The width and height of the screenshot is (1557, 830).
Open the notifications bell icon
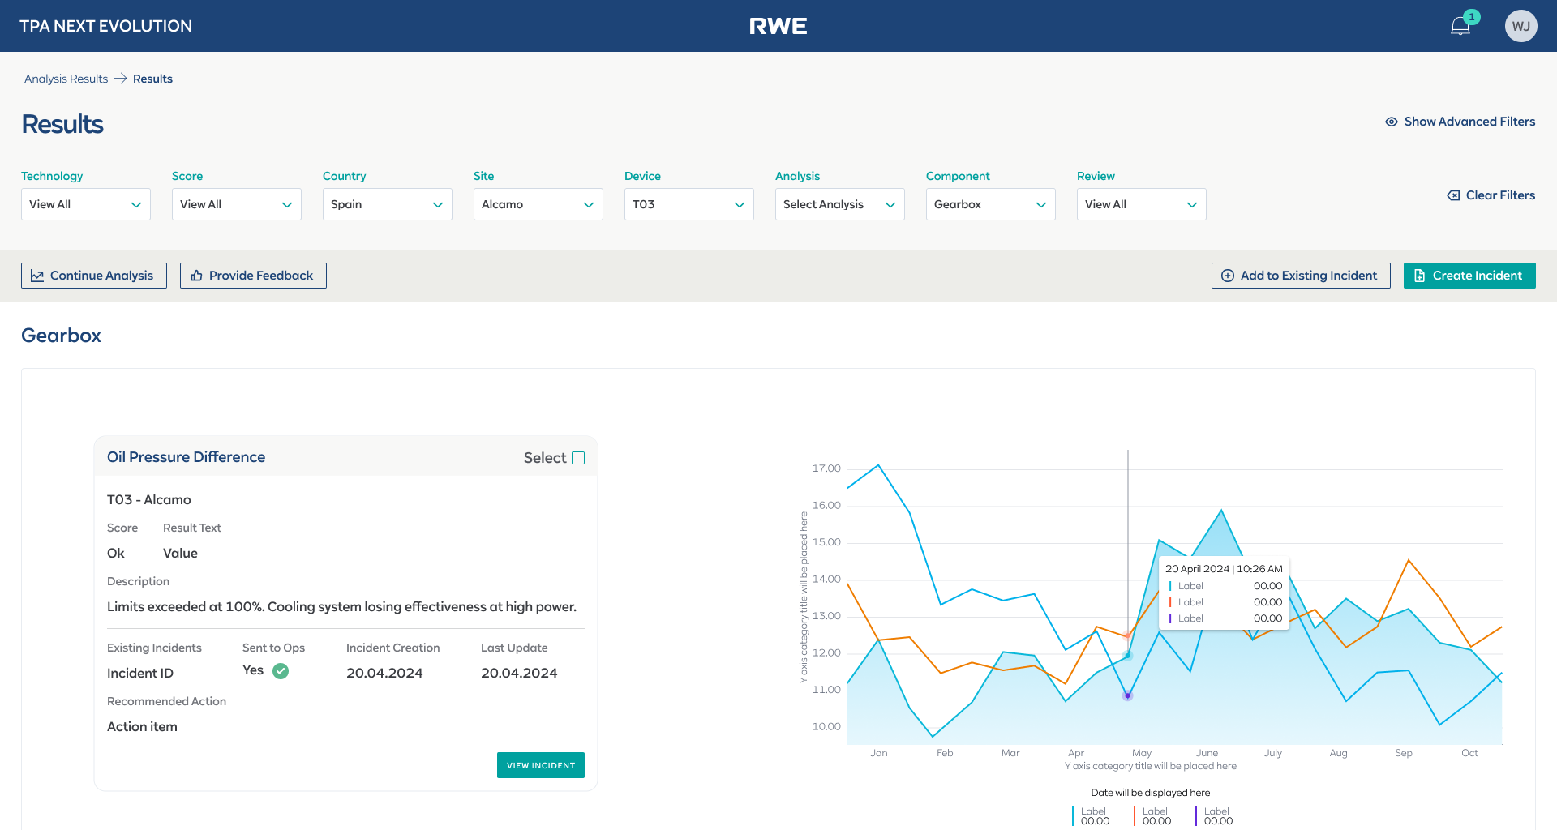1460,26
